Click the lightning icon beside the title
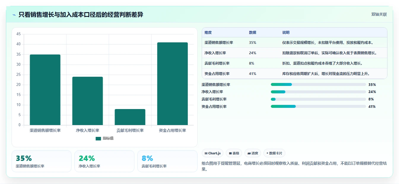This screenshot has height=184, width=399. tap(14, 15)
